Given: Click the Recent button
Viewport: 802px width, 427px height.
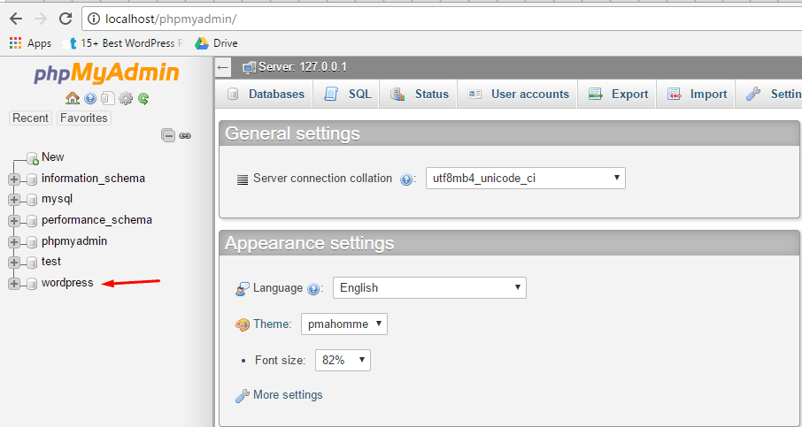Looking at the screenshot, I should click(30, 118).
